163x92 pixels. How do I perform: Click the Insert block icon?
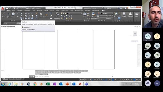pos(85,15)
